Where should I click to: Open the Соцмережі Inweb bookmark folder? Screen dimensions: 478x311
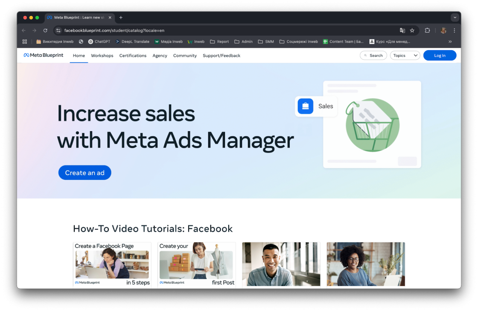pos(299,42)
